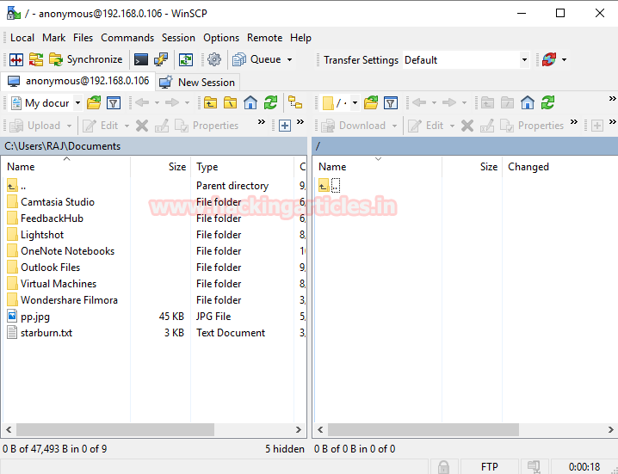The image size is (618, 474).
Task: Click local path C:\Users\RAJ\Documents
Action: pos(62,146)
